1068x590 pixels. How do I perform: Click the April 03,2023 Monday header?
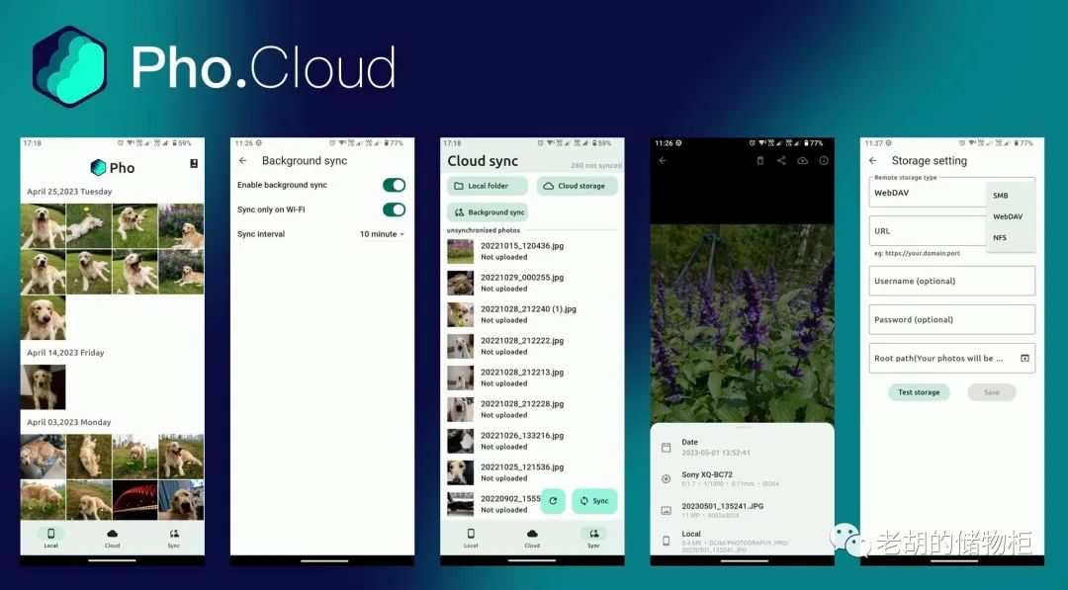point(69,422)
